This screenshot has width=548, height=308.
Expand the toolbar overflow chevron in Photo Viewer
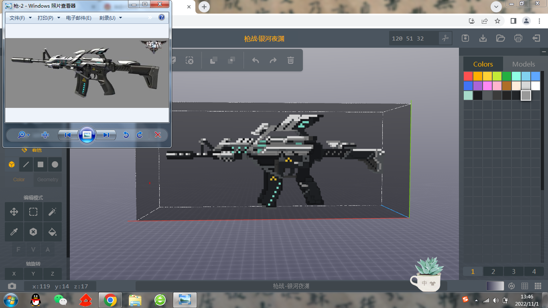point(150,18)
